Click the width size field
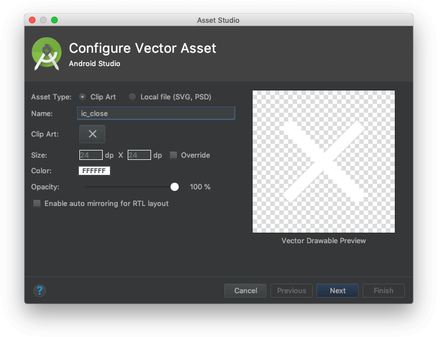The width and height of the screenshot is (437, 337). point(91,155)
